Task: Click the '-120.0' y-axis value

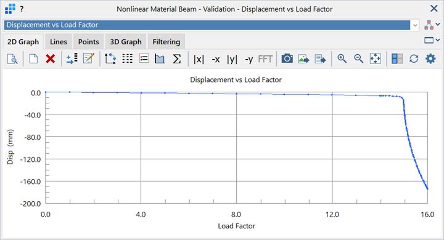Action: pos(31,159)
